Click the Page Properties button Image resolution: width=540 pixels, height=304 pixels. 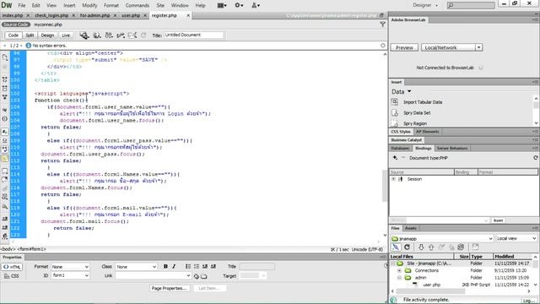point(170,288)
